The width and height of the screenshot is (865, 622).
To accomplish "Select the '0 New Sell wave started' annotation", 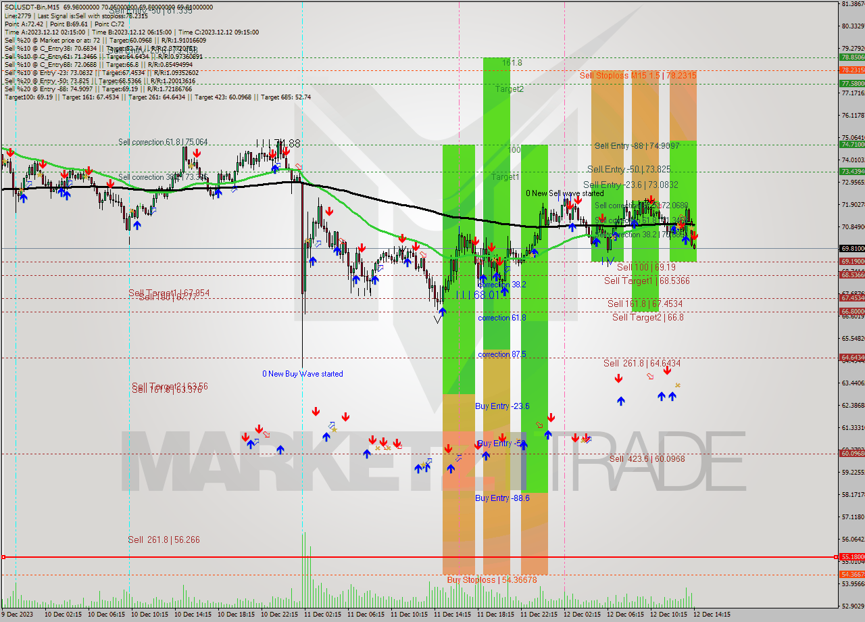I will pyautogui.click(x=565, y=193).
